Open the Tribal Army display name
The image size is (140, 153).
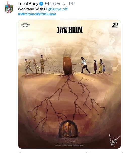pos(28,4)
